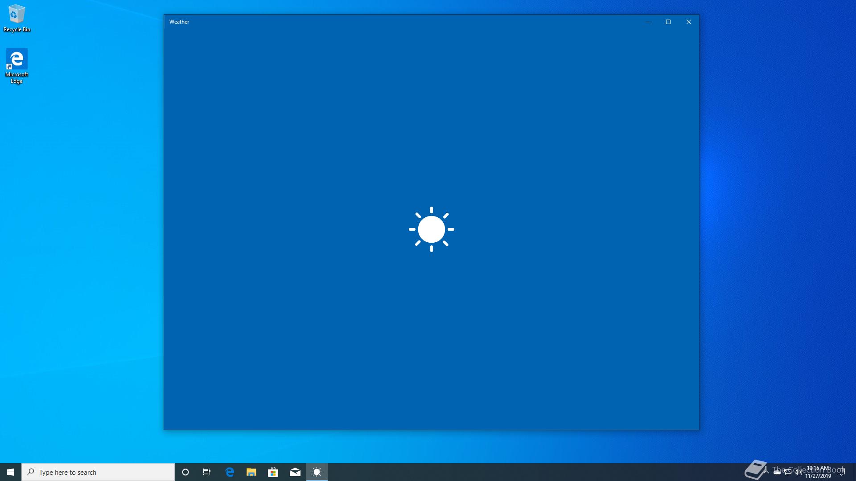Minimize the Weather window
Viewport: 856px width, 481px height.
(647, 22)
